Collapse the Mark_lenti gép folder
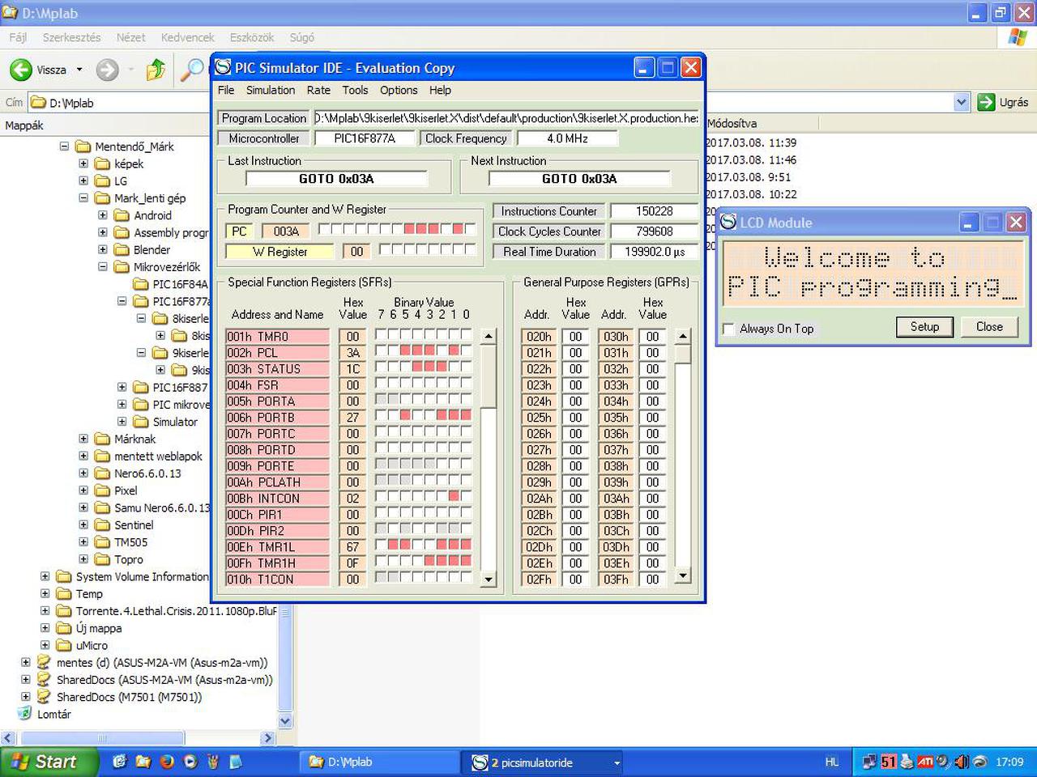Screen dimensions: 1037x777 [83, 197]
